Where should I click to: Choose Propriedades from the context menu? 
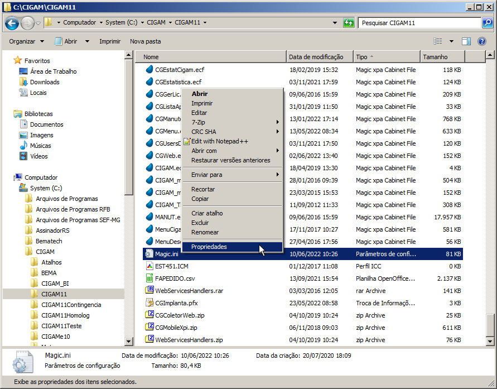click(x=233, y=247)
